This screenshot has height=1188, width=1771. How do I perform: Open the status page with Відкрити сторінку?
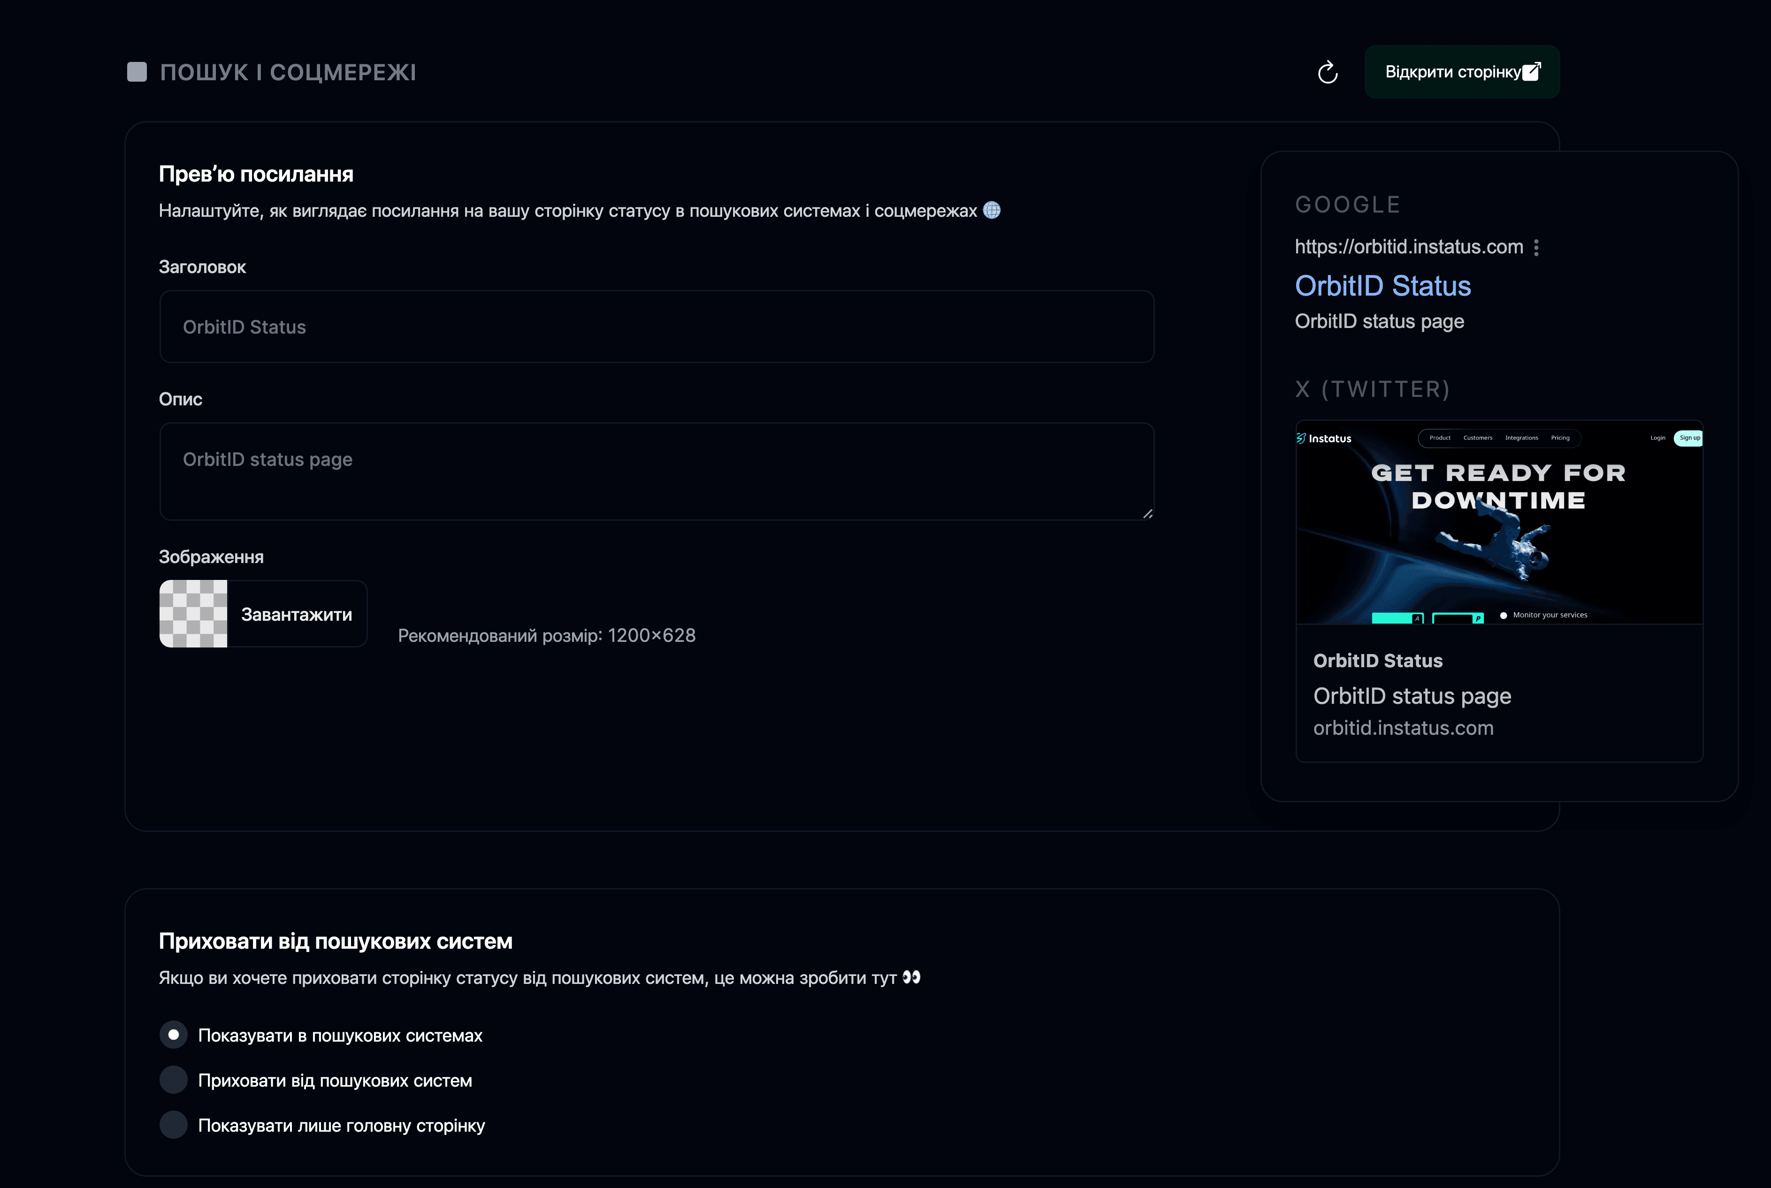click(x=1462, y=72)
